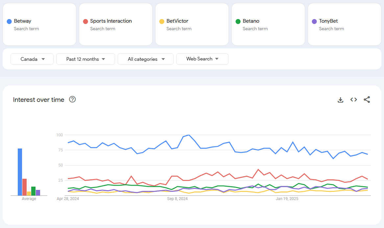
Task: Click the yellow BetVictor average bar
Action: click(29, 194)
